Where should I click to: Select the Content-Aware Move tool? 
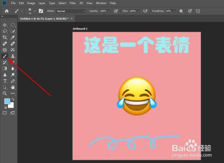pyautogui.click(x=13, y=50)
